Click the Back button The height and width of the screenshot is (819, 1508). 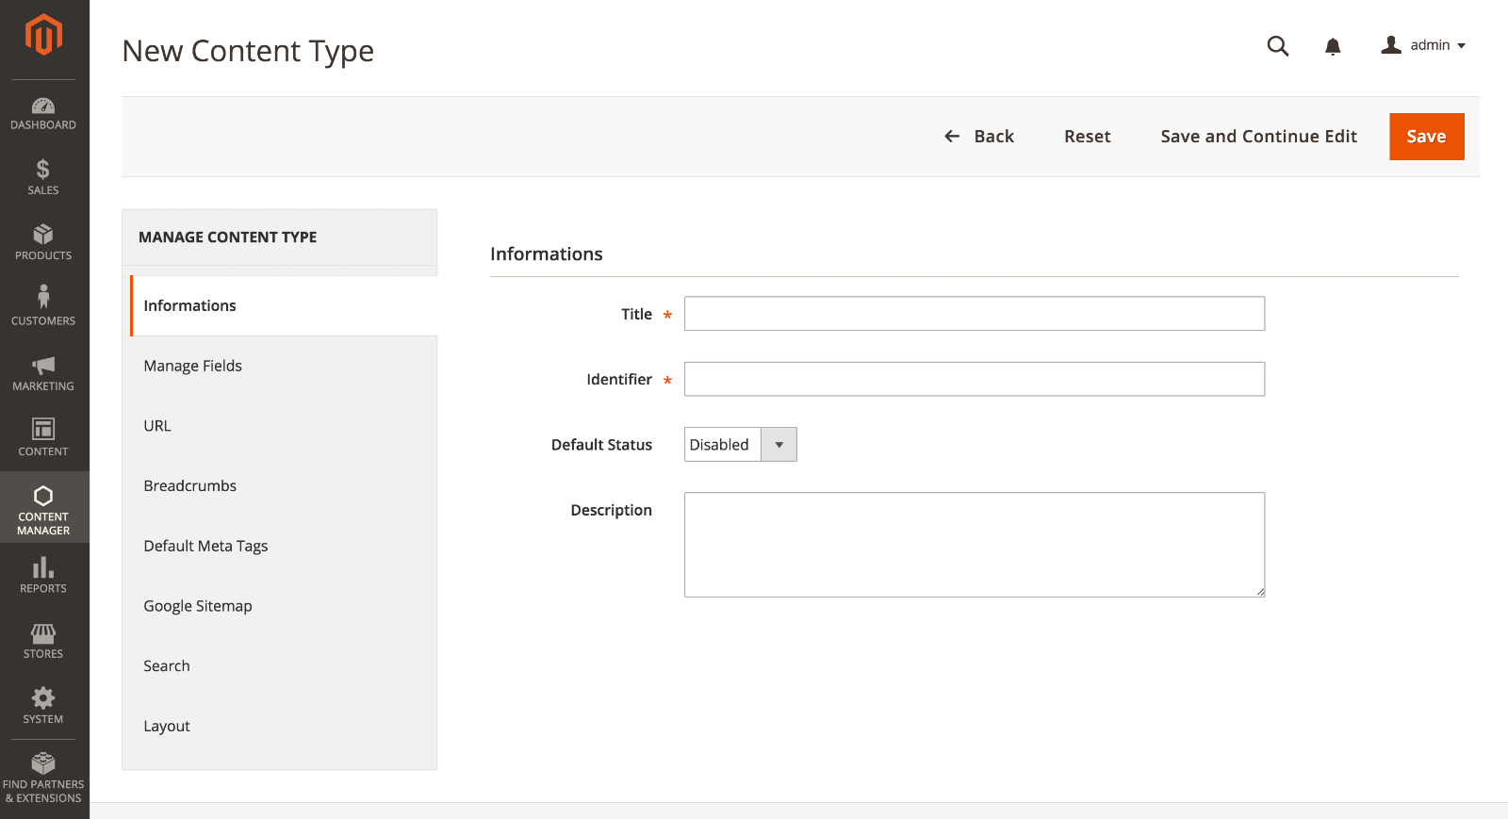979,137
